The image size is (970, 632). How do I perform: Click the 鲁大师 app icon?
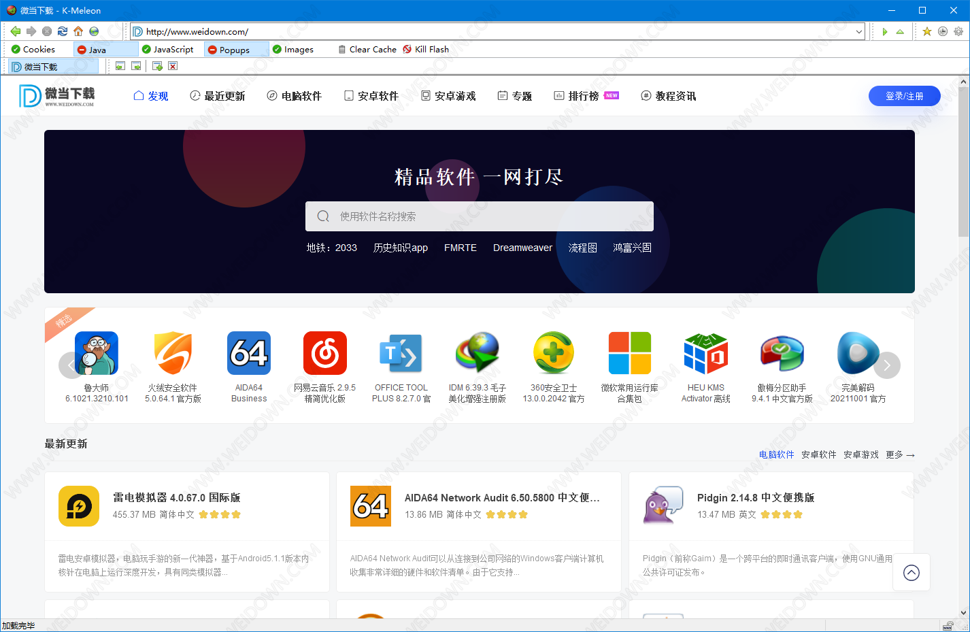[97, 353]
